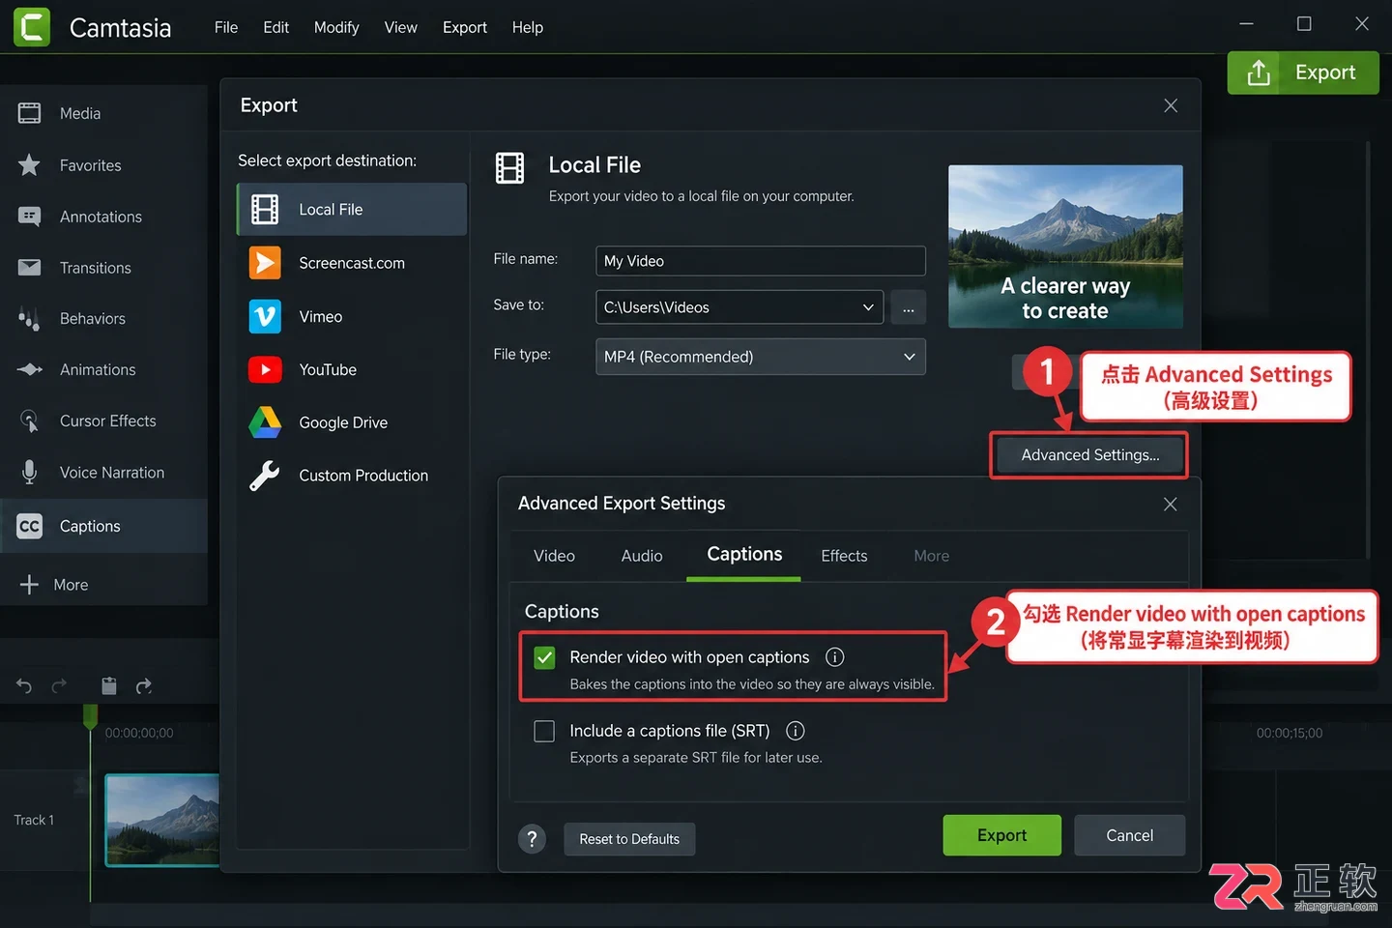Select Vimeo export destination
This screenshot has width=1392, height=928.
[352, 317]
